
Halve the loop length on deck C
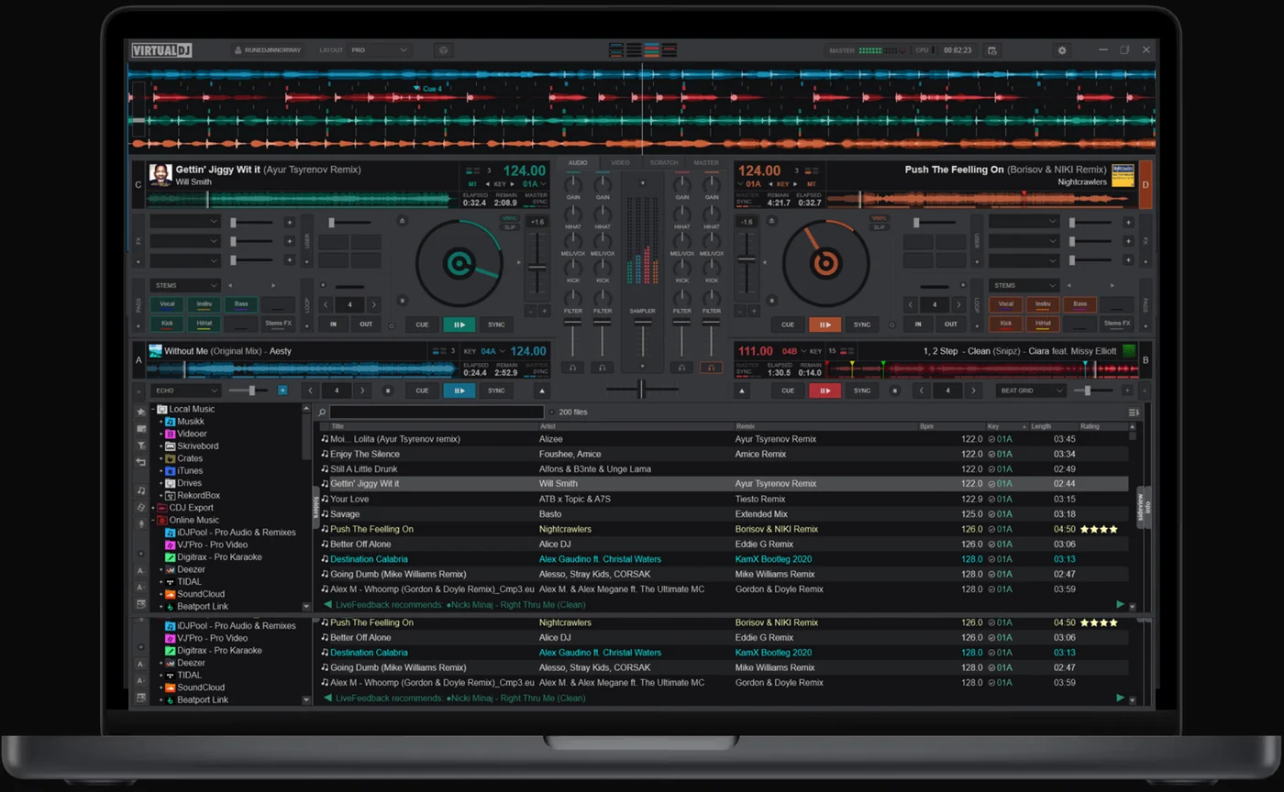(327, 304)
